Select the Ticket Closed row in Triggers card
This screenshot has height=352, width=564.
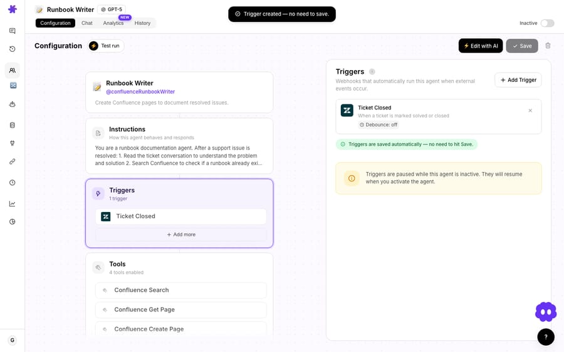181,216
